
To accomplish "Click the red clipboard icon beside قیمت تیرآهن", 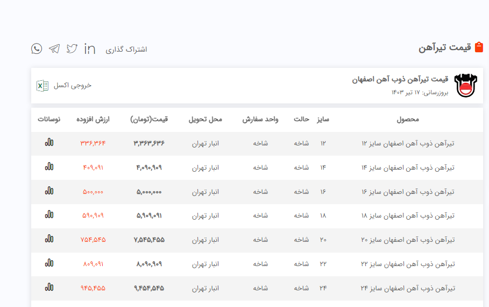I will click(479, 47).
